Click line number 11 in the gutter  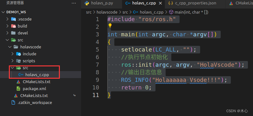point(96,95)
